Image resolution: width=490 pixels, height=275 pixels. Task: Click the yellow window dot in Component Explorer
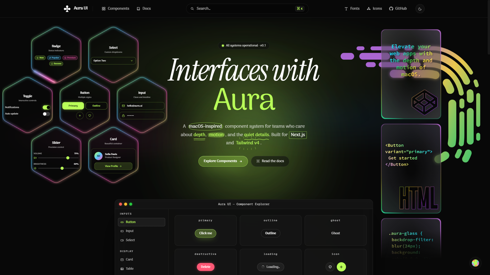(x=126, y=204)
